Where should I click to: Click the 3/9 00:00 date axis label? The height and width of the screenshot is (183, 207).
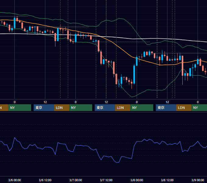pyautogui.click(x=198, y=180)
